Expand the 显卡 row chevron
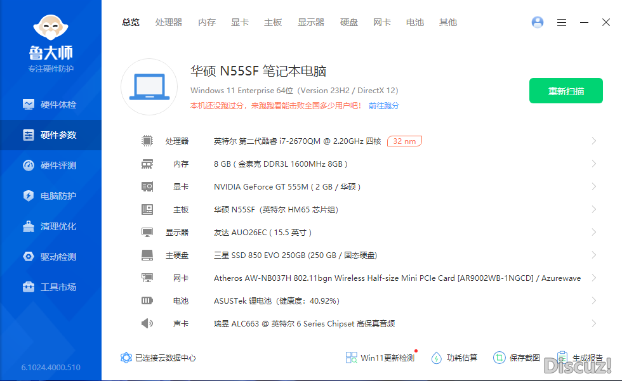Viewport: 622px width, 381px height. 594,186
